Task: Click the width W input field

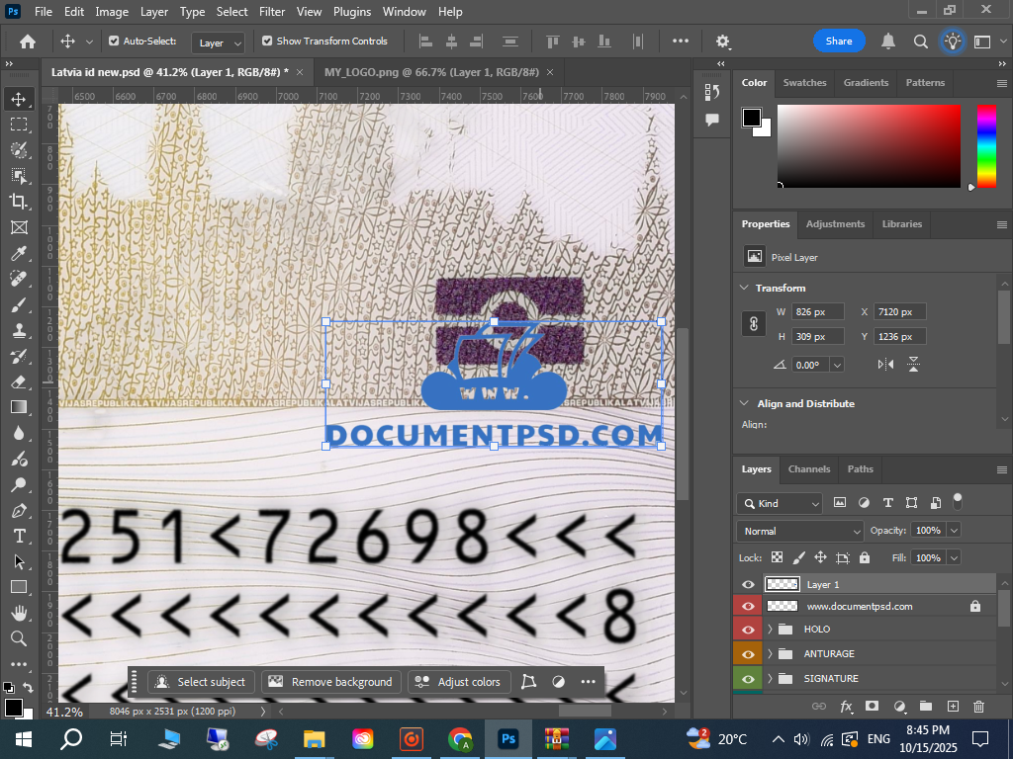Action: pos(819,311)
